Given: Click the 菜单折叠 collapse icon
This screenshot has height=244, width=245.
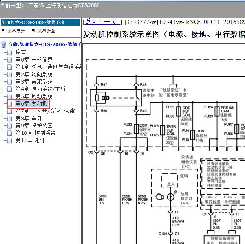Looking at the screenshot, I should pos(33,31).
